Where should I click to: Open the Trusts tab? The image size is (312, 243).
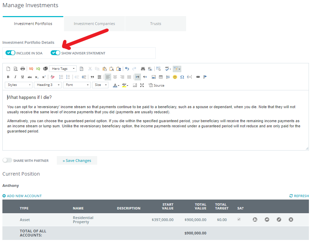point(156,24)
